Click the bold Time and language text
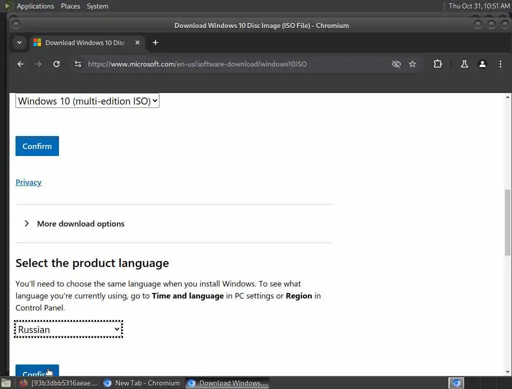 [188, 296]
